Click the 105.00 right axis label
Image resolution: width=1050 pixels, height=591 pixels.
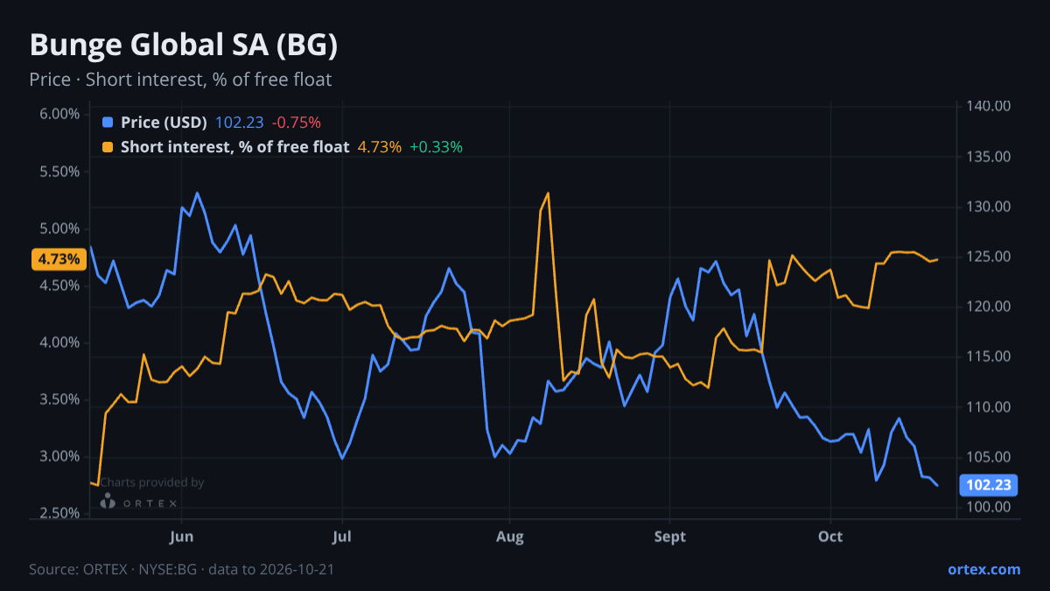coord(989,457)
